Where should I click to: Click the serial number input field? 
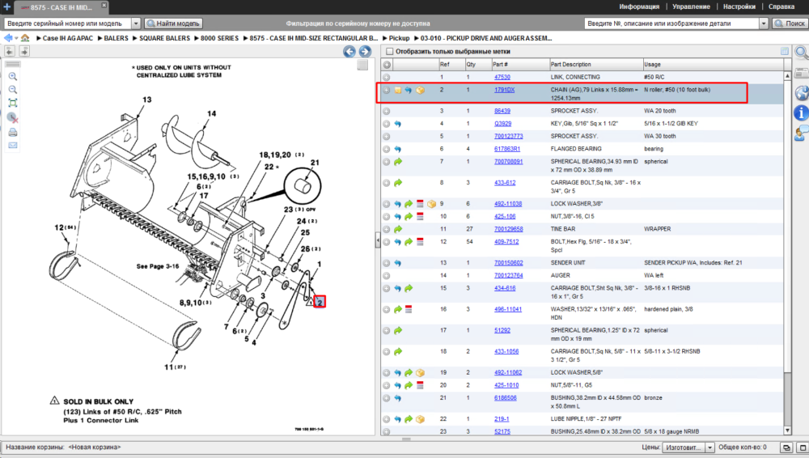(x=68, y=23)
